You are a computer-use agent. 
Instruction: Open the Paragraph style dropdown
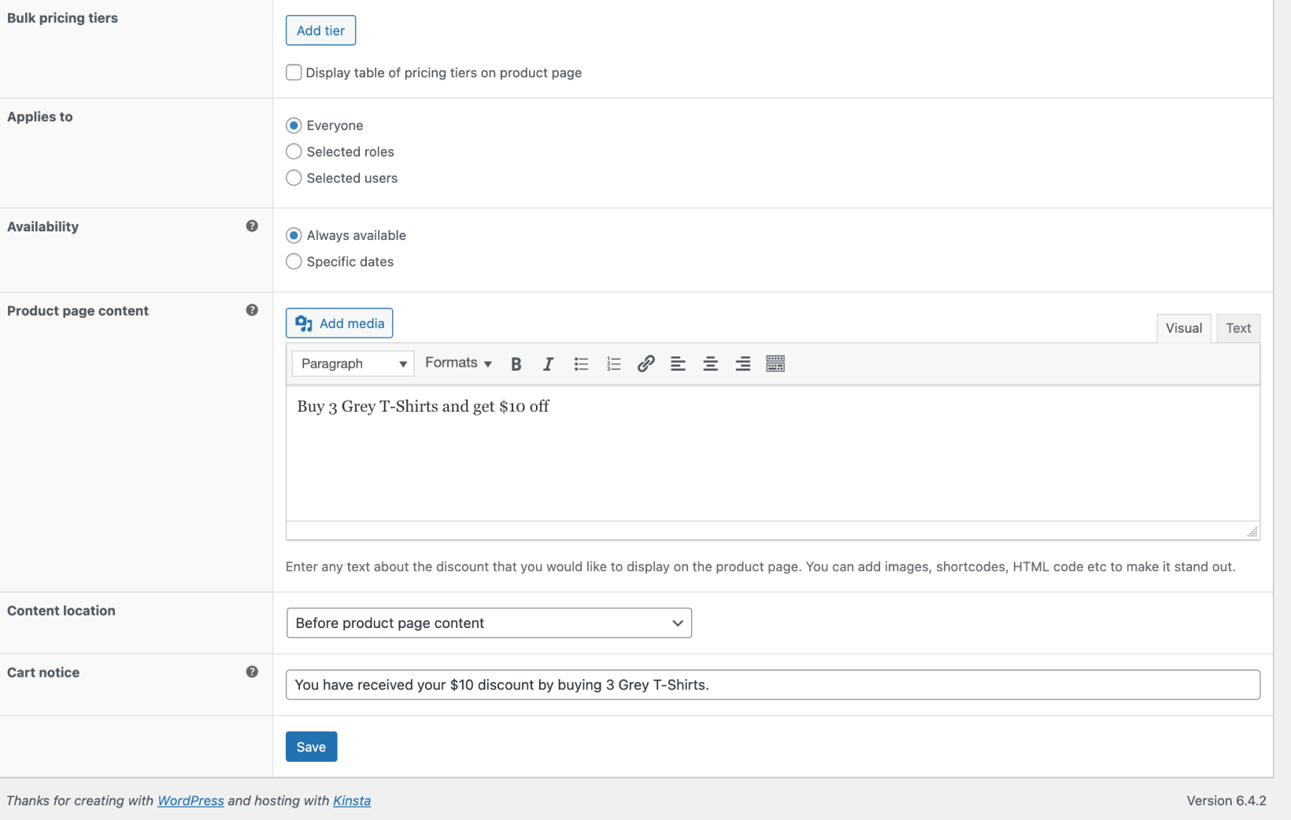[x=352, y=363]
